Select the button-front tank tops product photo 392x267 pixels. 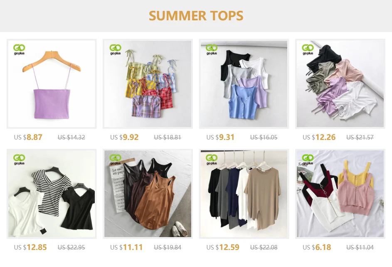coord(244,84)
